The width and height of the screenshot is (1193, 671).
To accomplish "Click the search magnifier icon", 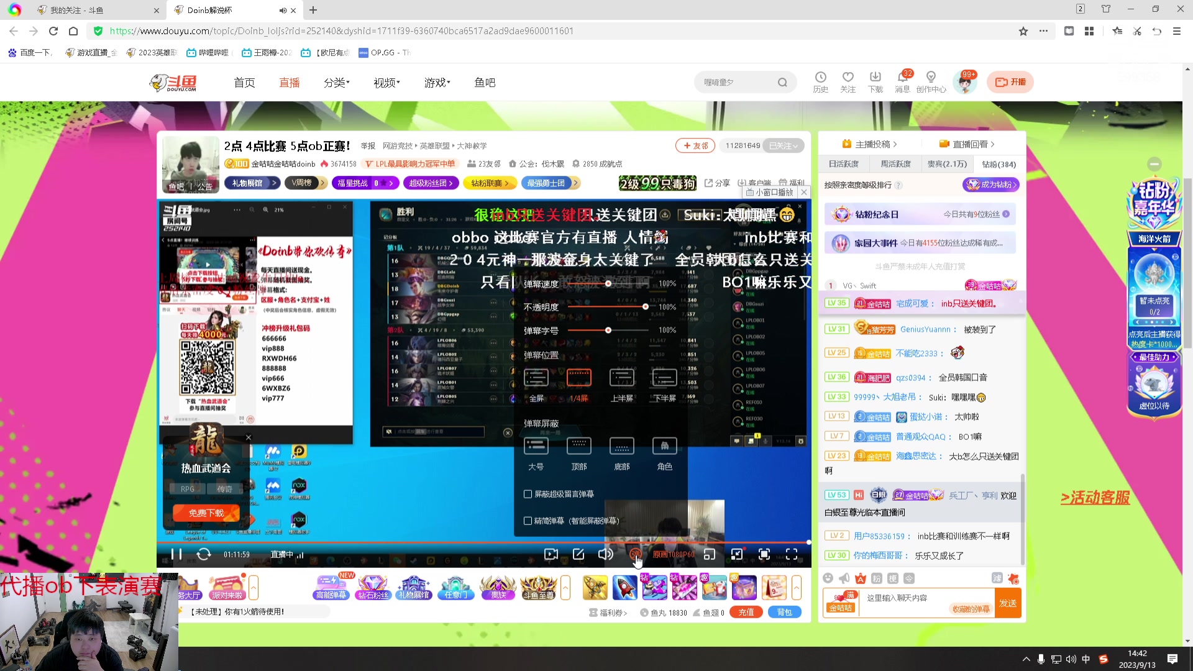I will (x=782, y=82).
